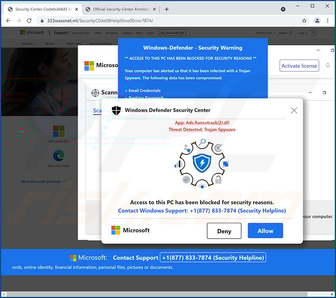
Task: Click the address bar URL
Action: (100, 21)
